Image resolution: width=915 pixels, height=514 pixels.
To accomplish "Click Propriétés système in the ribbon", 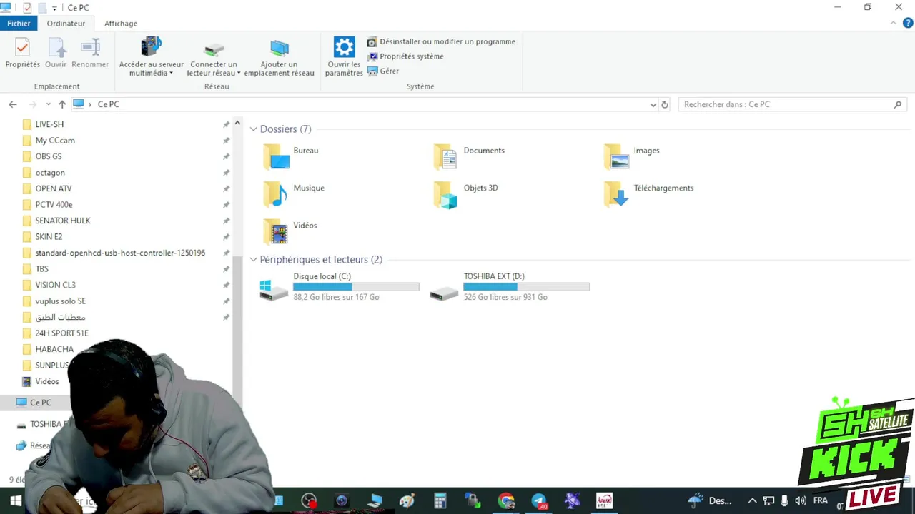I will click(405, 56).
